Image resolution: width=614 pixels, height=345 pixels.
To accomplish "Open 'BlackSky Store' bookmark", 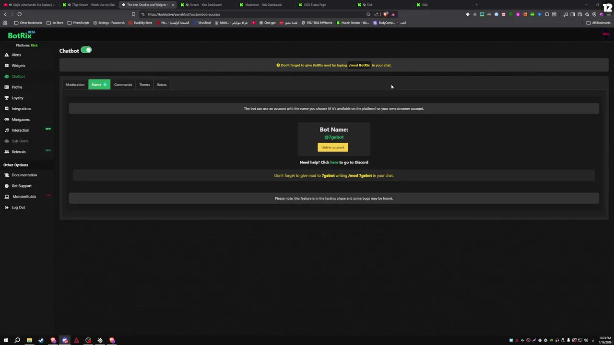I will click(140, 23).
